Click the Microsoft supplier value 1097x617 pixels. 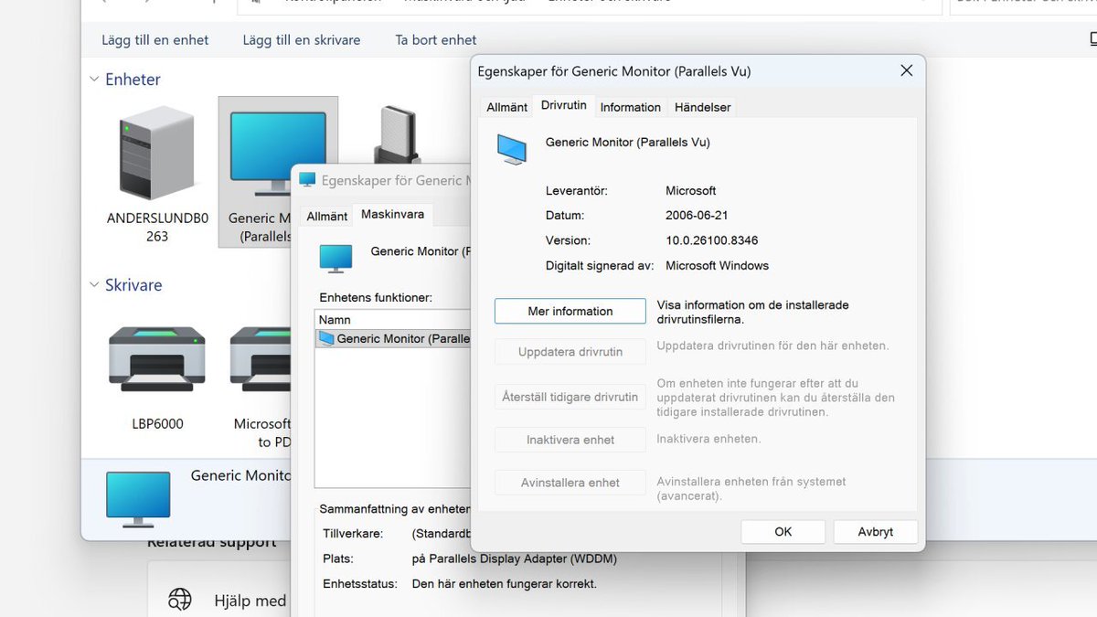[691, 191]
